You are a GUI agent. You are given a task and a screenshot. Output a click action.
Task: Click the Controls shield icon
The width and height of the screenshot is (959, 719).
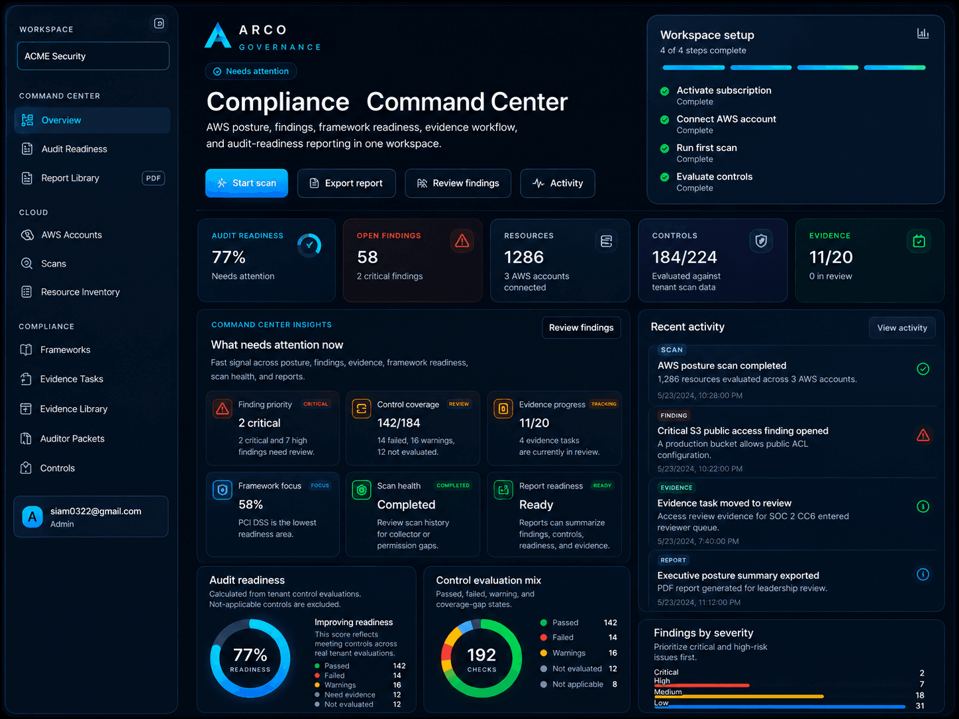pos(762,241)
